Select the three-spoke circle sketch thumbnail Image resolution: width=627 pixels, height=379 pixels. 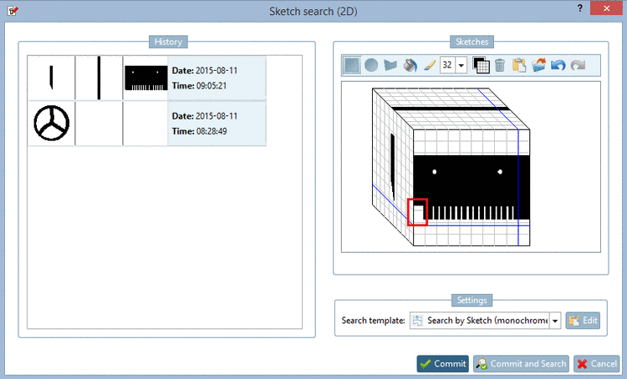pos(52,123)
